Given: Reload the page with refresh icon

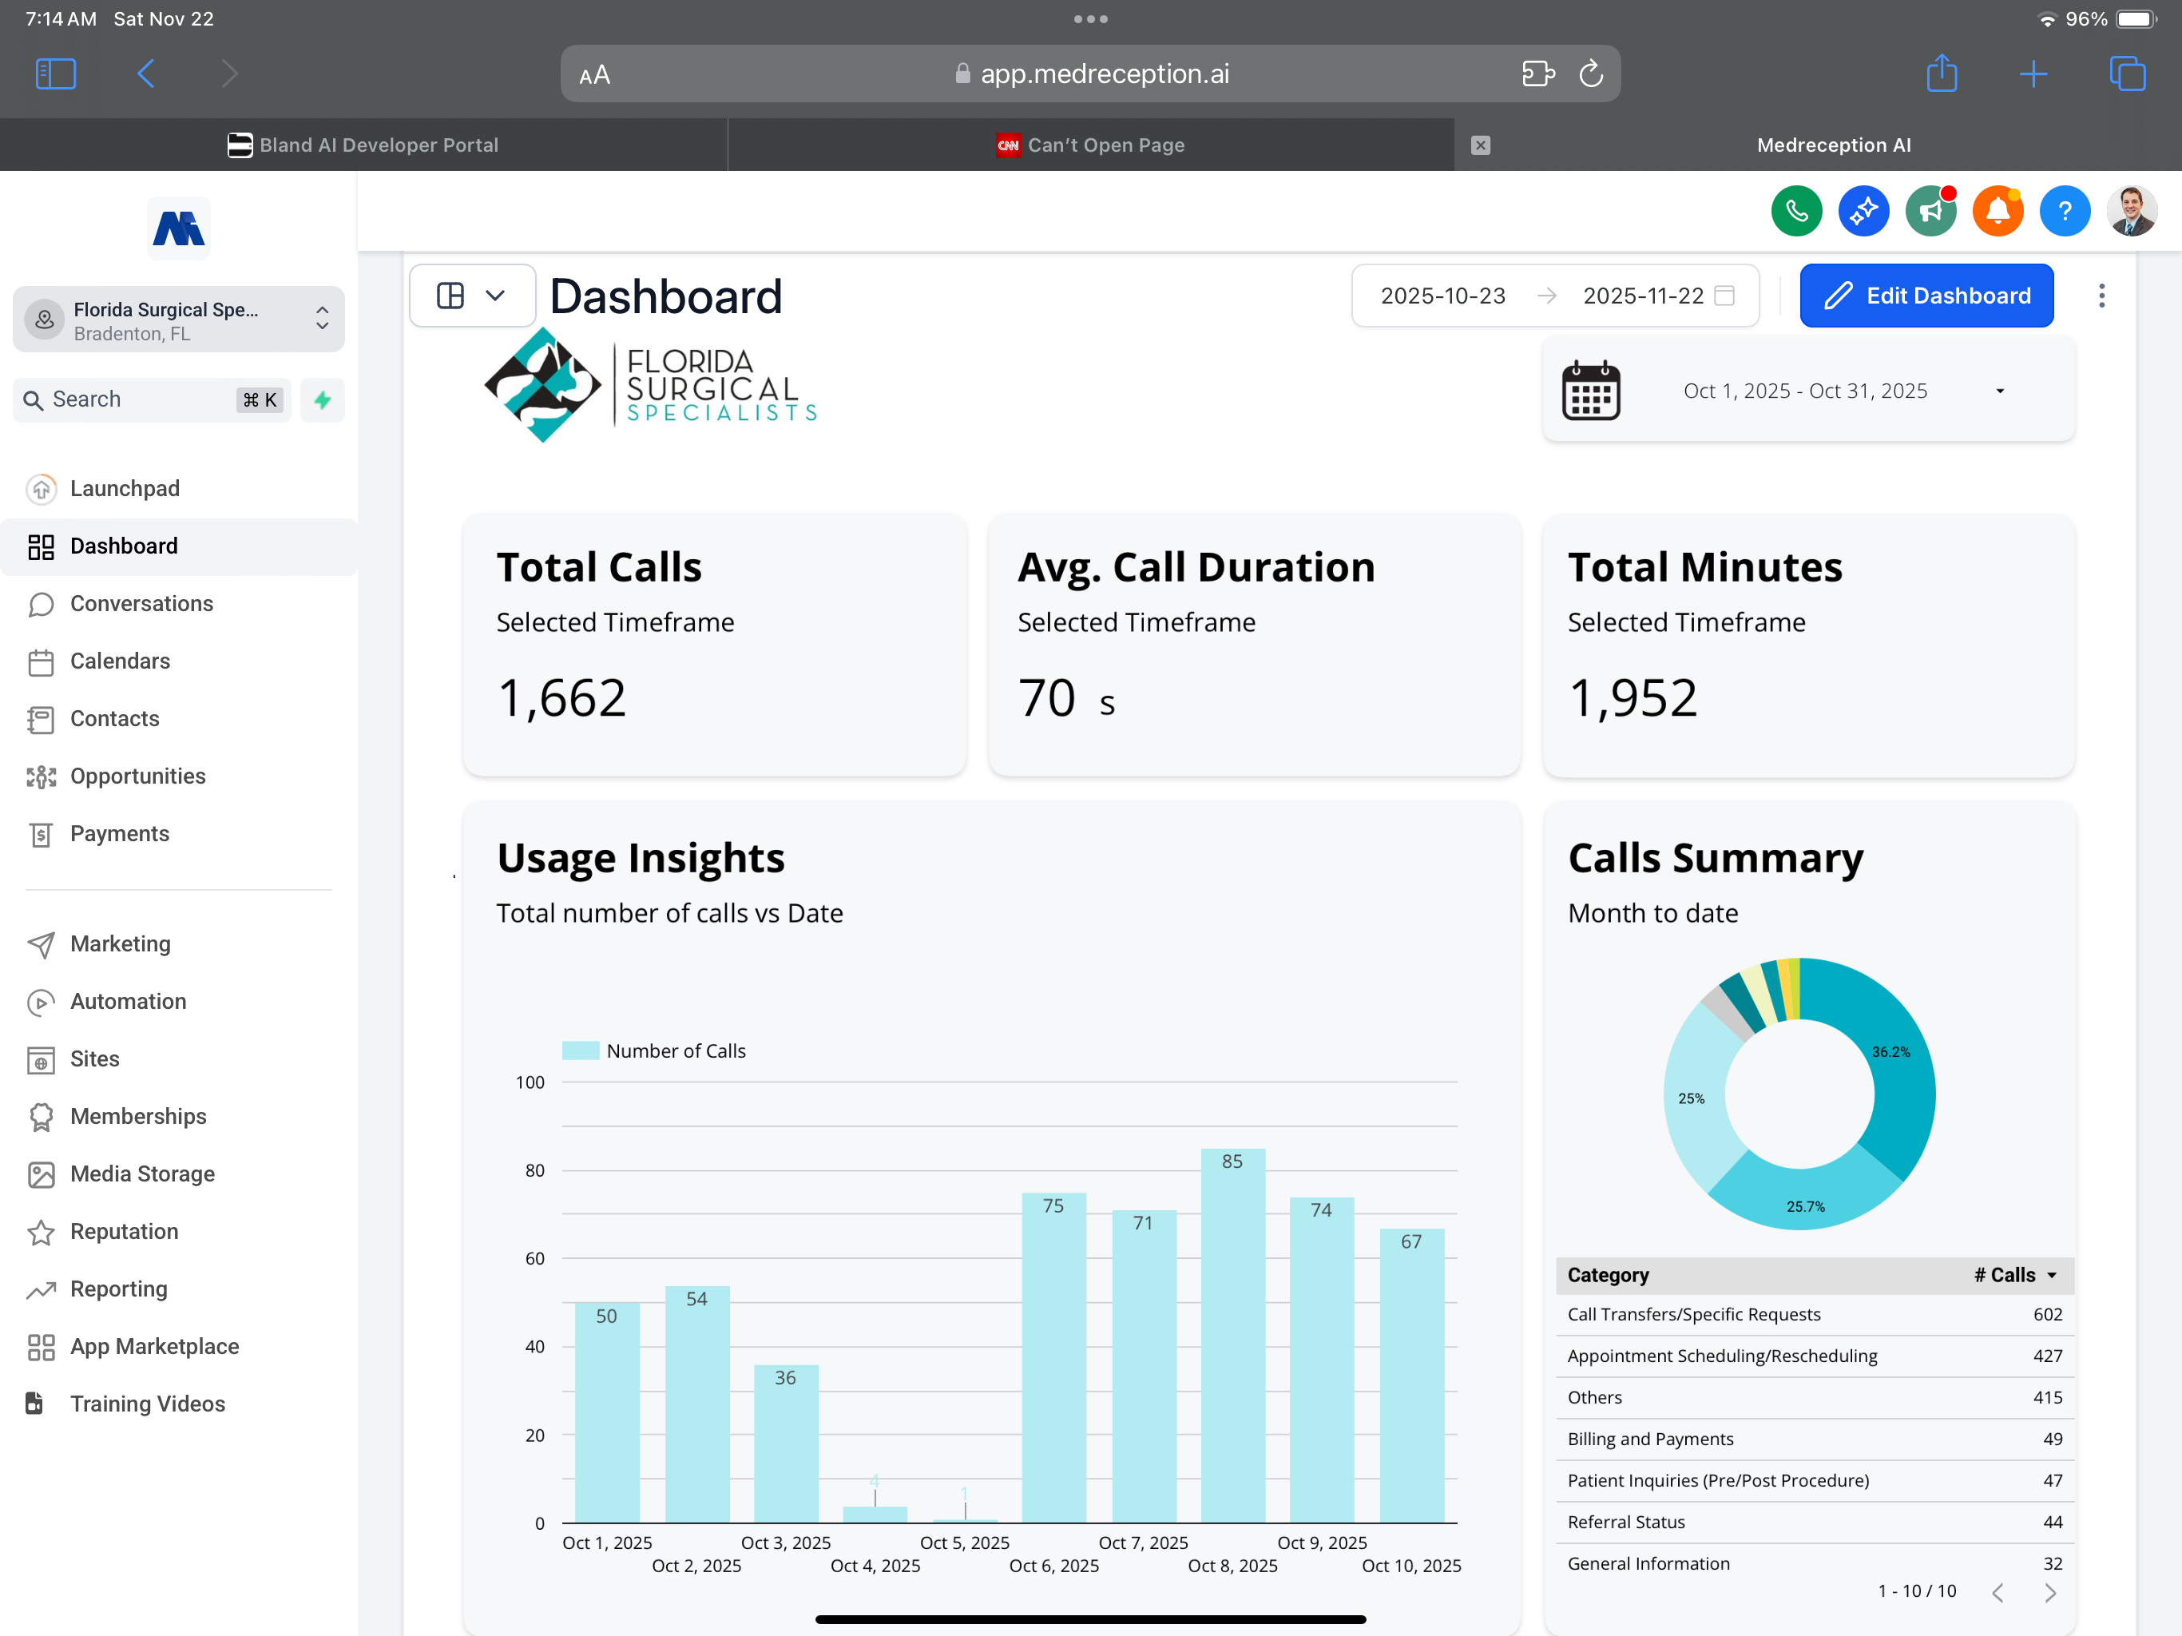Looking at the screenshot, I should 1590,74.
